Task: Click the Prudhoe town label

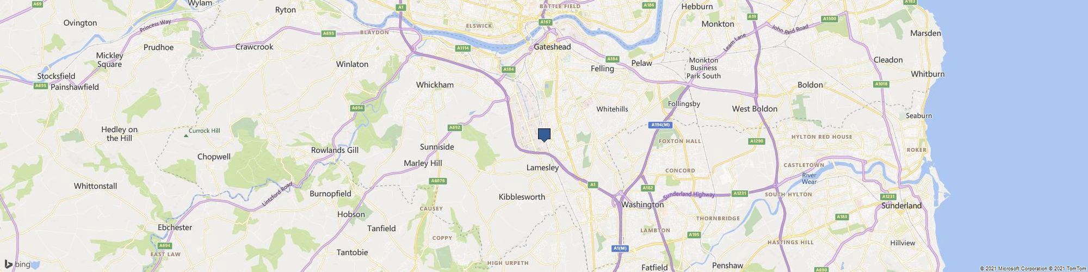Action: click(158, 47)
